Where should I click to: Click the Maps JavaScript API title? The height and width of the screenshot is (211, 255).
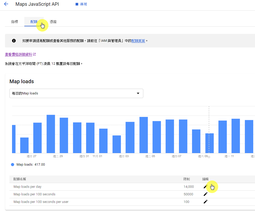coord(37,4)
